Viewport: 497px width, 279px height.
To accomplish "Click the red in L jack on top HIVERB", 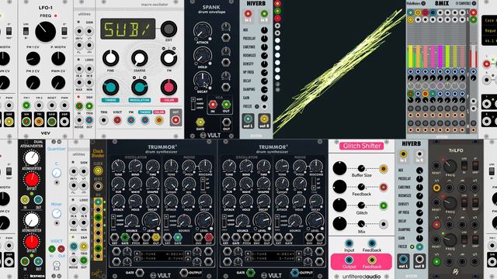I will 248,14.
